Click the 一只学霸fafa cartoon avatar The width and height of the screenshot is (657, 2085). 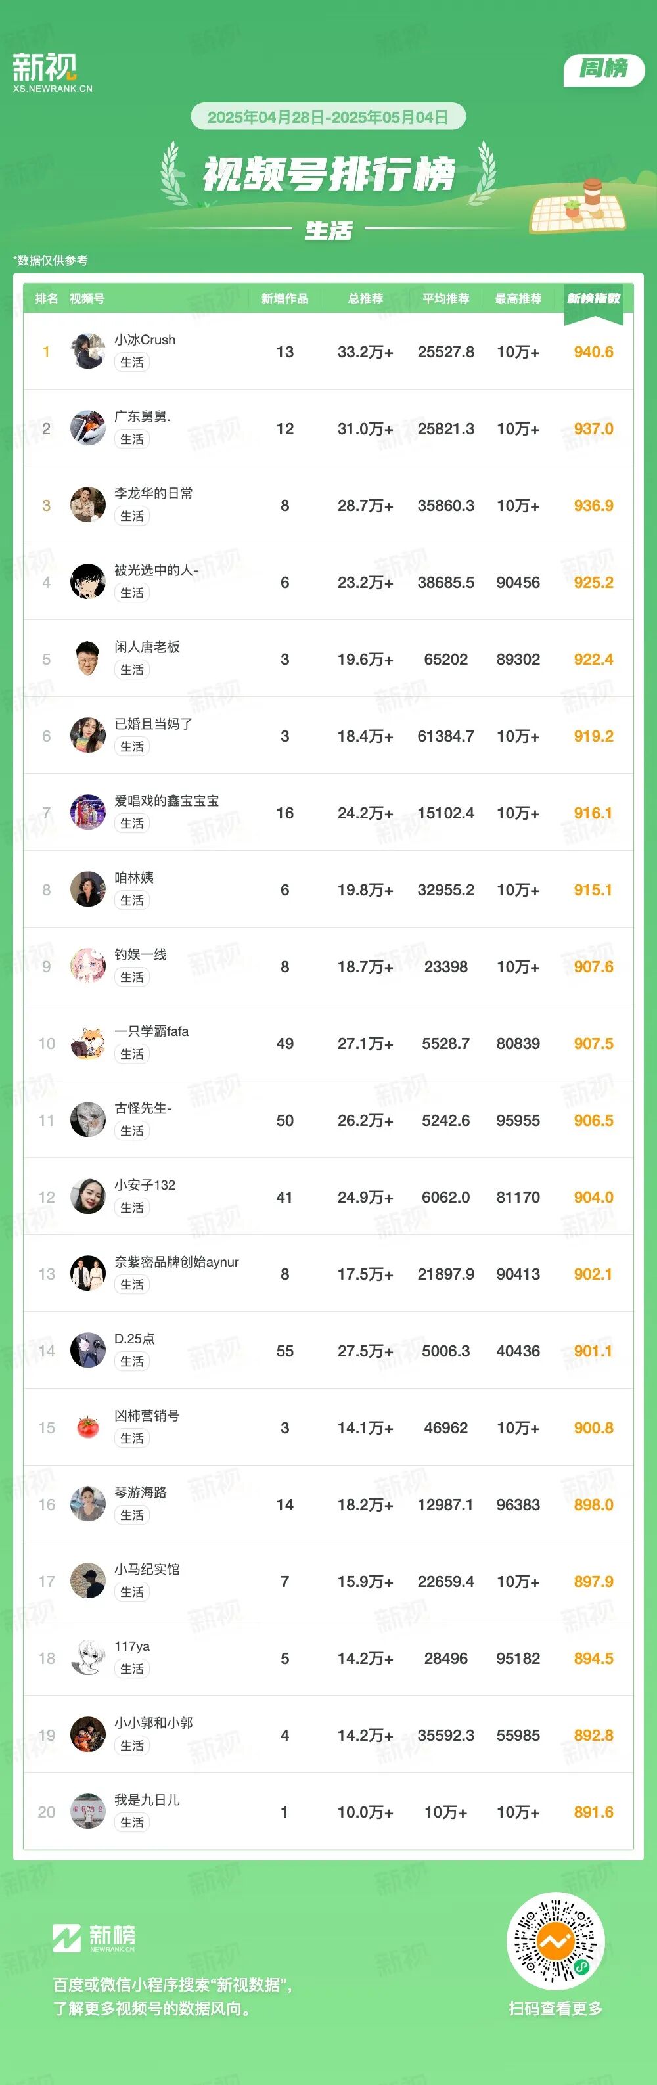tap(87, 1043)
